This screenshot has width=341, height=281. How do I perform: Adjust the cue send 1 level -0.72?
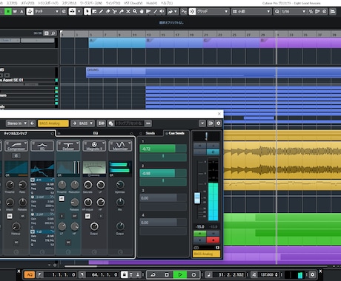coord(163,149)
